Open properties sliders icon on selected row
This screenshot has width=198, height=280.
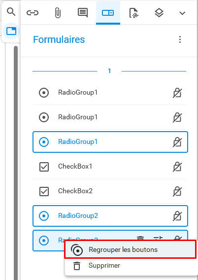tap(158, 238)
